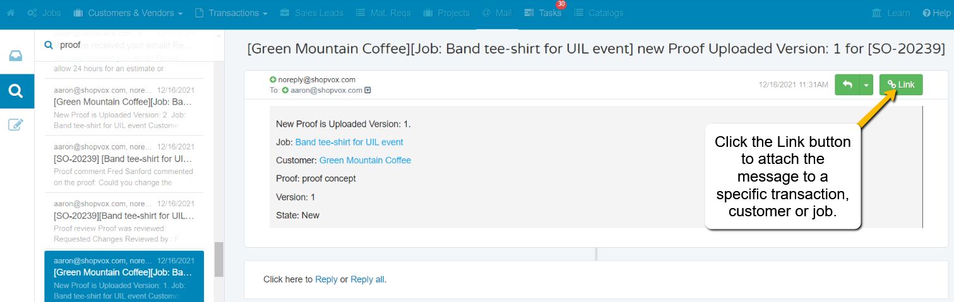
Task: Open email 'New Proof is Uploaded Version: 2'
Action: tap(124, 108)
